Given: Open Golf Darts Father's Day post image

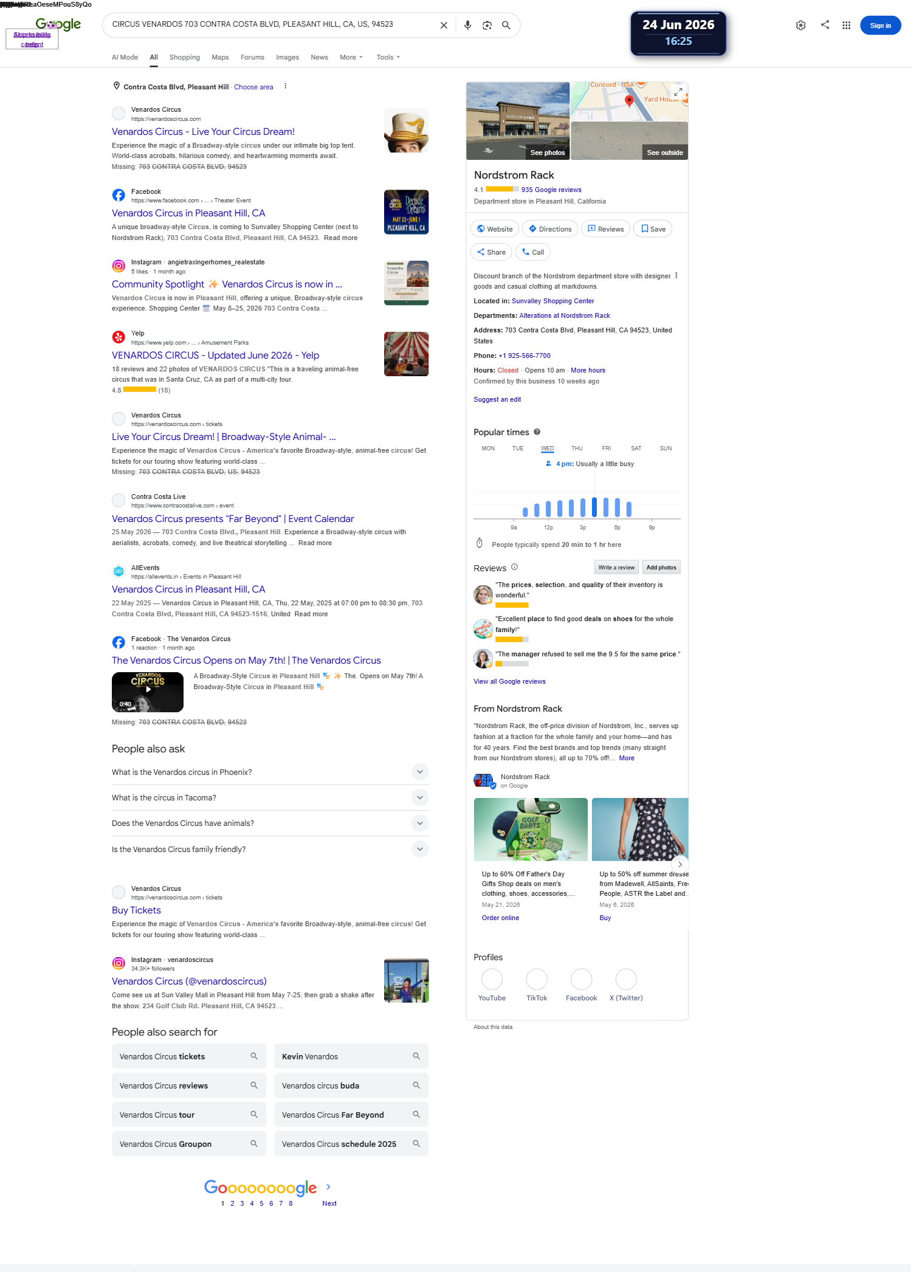Looking at the screenshot, I should (x=531, y=829).
